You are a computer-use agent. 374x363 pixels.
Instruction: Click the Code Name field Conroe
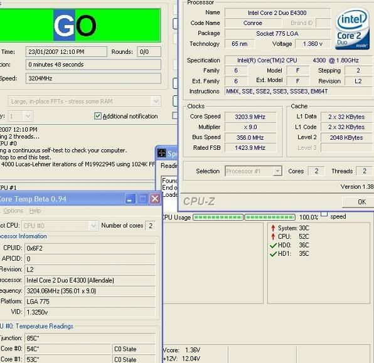(x=253, y=23)
